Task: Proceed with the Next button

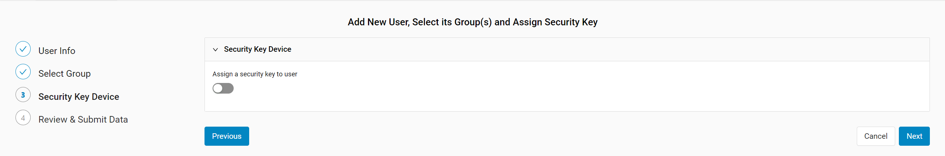Action: pos(914,136)
